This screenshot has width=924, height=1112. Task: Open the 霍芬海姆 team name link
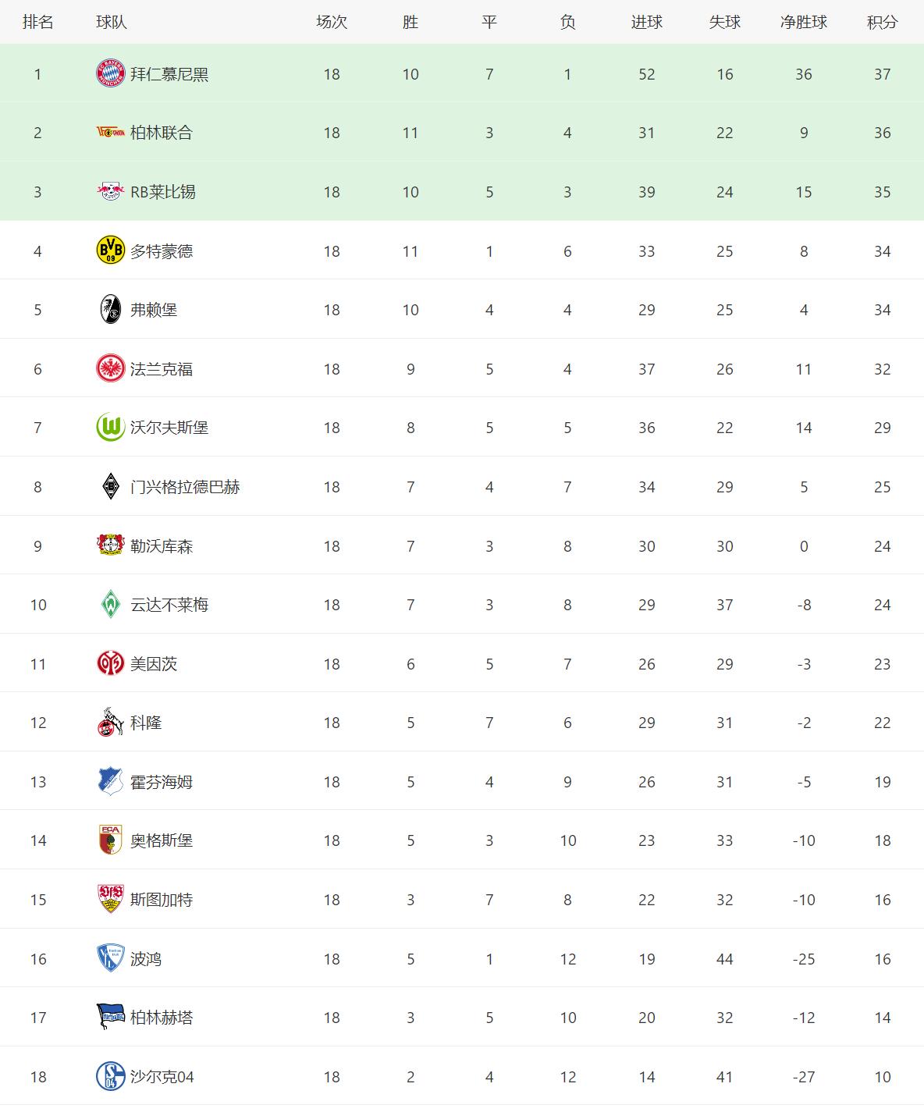point(162,782)
